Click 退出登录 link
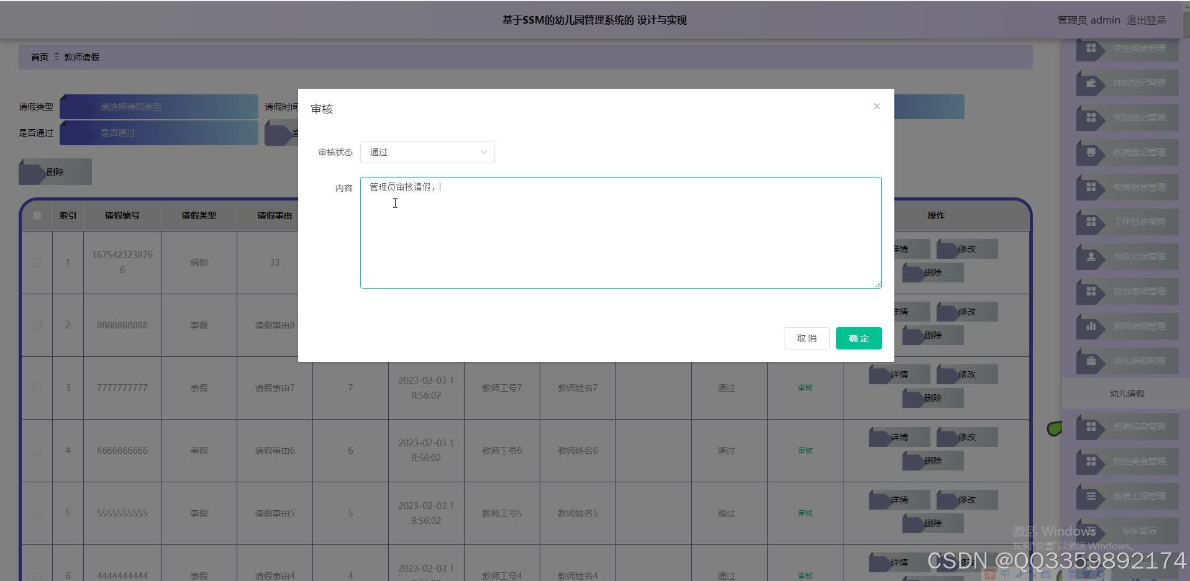This screenshot has height=581, width=1190. tap(1146, 20)
